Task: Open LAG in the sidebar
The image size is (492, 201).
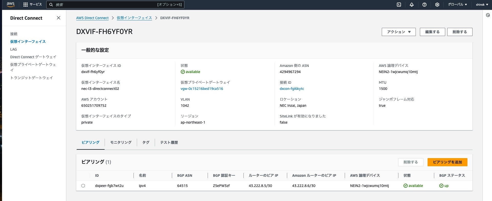Action: (x=14, y=49)
